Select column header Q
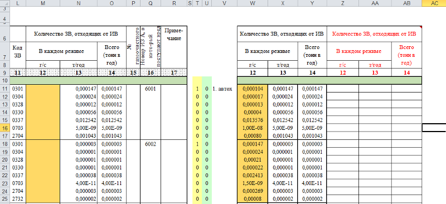 [x=150, y=3]
